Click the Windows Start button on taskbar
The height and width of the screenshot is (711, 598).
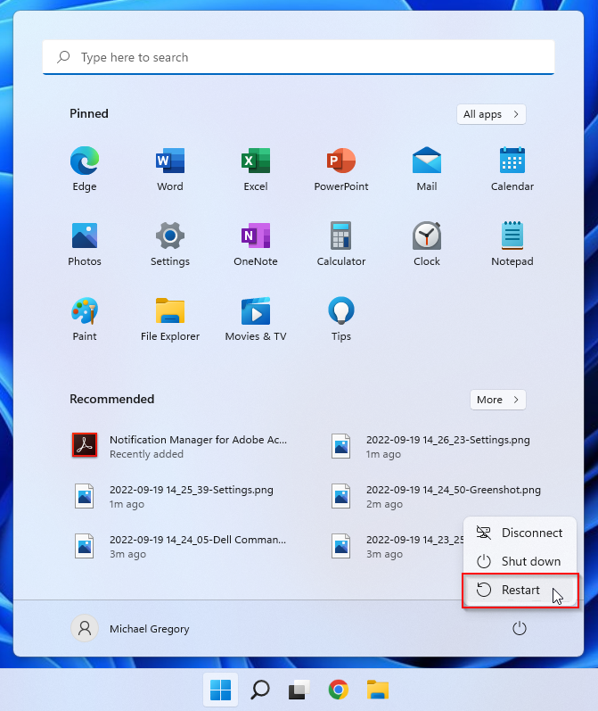pyautogui.click(x=221, y=690)
